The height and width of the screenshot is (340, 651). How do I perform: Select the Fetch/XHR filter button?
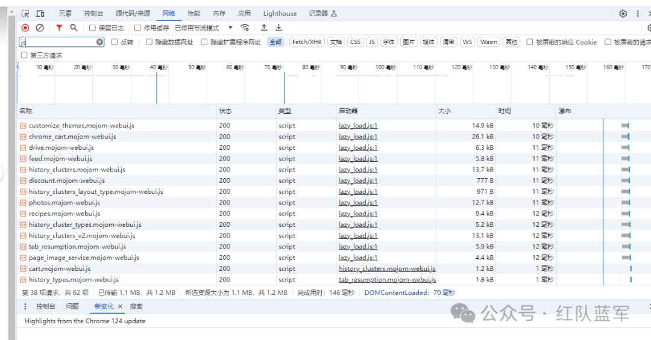click(x=307, y=42)
